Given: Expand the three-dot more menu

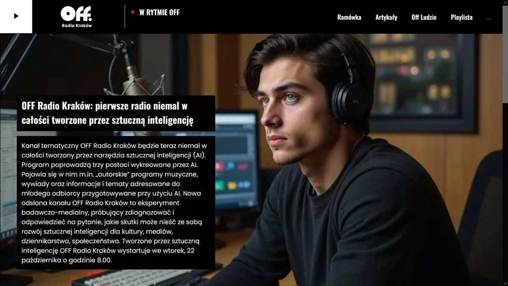Looking at the screenshot, I should (489, 18).
